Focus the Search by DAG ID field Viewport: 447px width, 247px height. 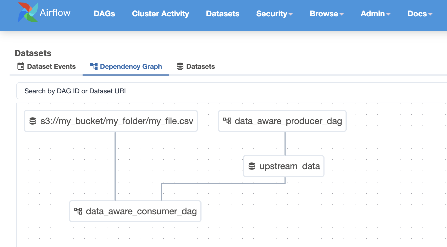[x=232, y=91]
